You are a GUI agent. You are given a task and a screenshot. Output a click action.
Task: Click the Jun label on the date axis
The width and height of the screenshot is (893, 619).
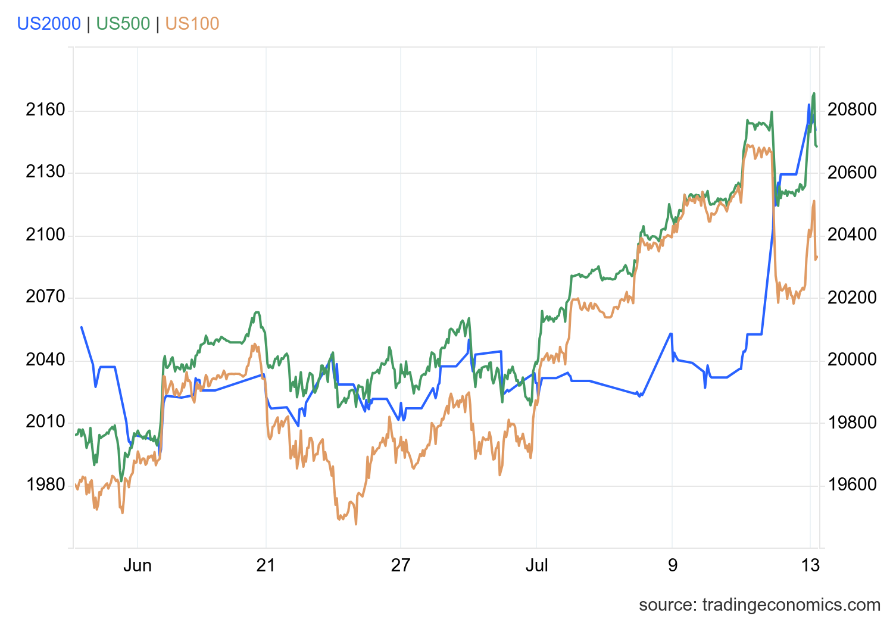[x=138, y=565]
